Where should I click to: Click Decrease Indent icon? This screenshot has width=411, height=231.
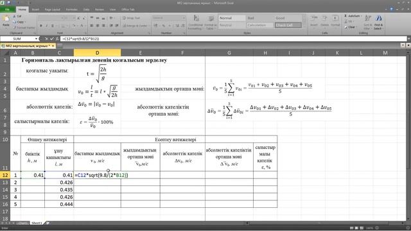(x=111, y=26)
